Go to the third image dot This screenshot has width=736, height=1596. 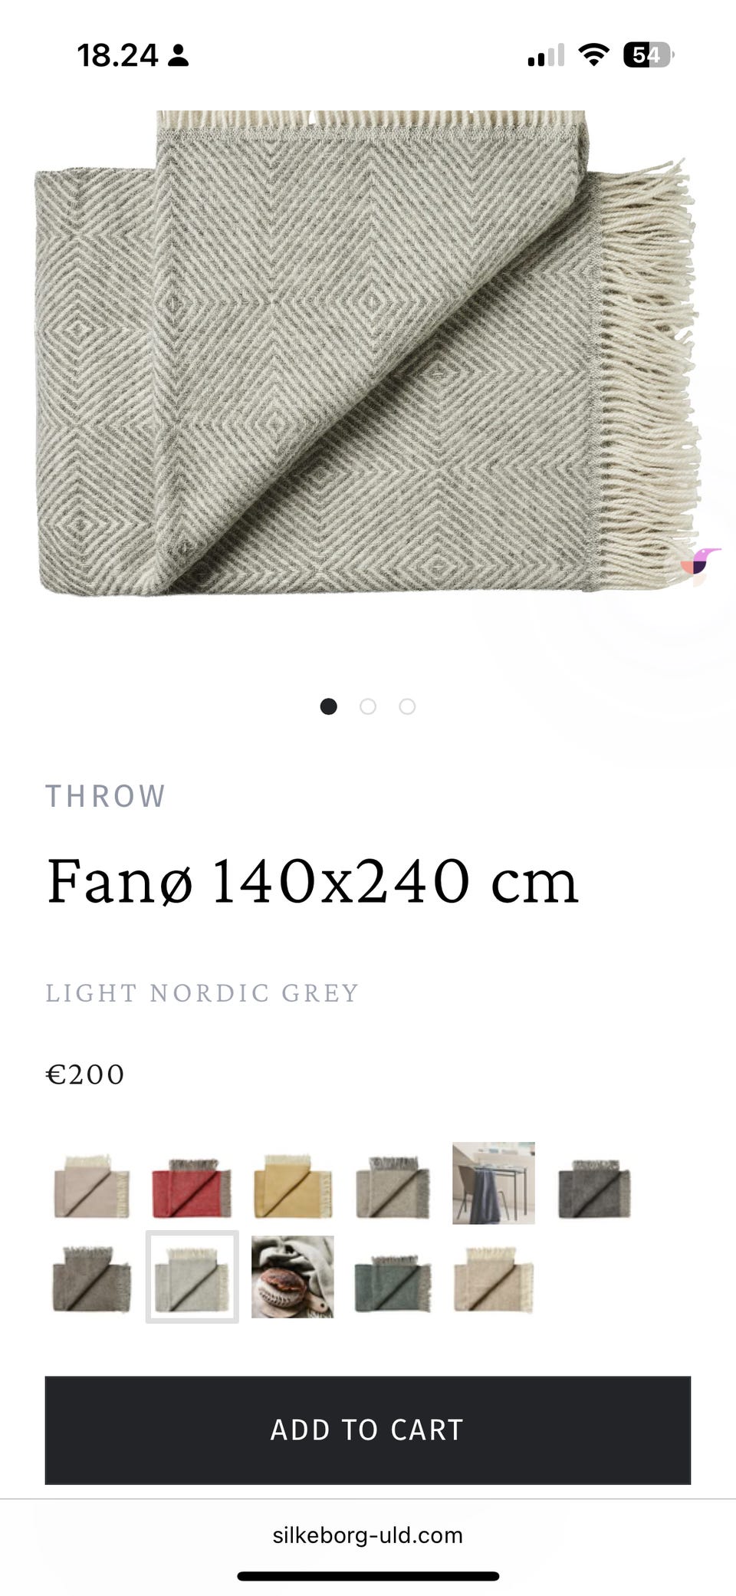point(407,706)
